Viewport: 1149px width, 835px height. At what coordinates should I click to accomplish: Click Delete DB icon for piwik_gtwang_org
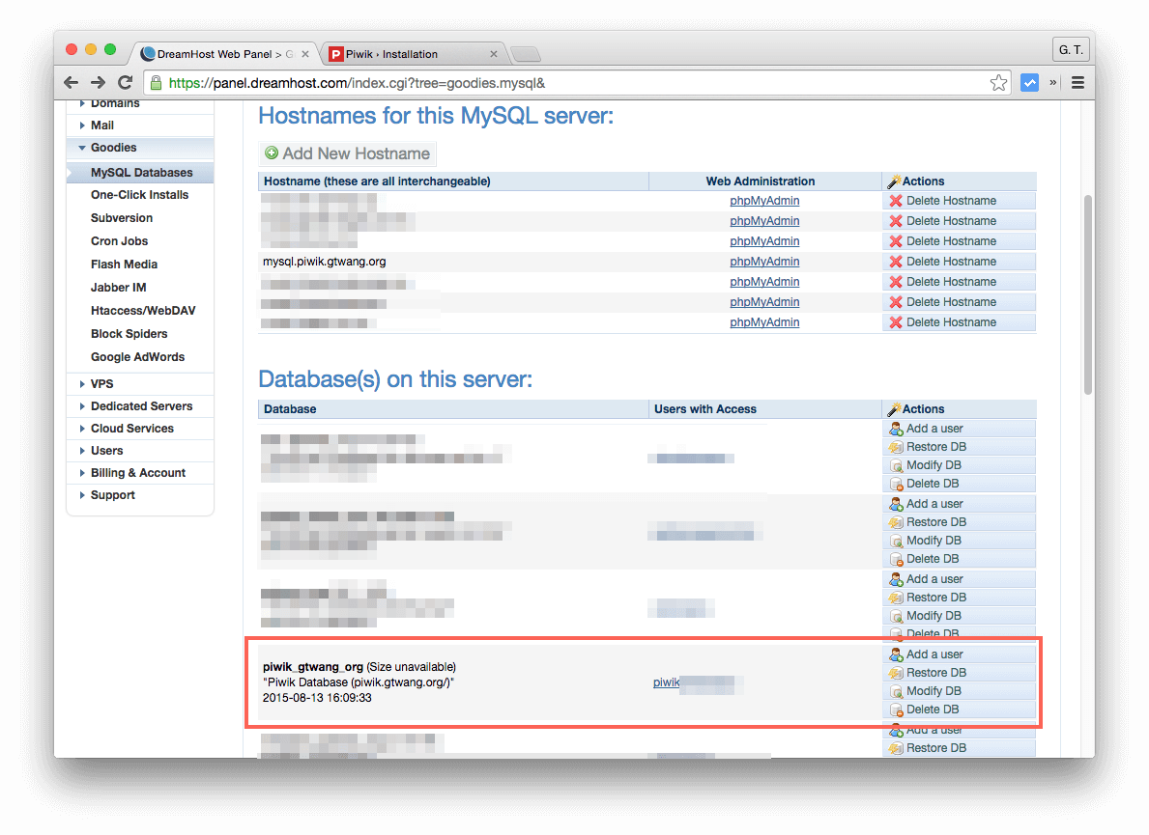tap(895, 709)
